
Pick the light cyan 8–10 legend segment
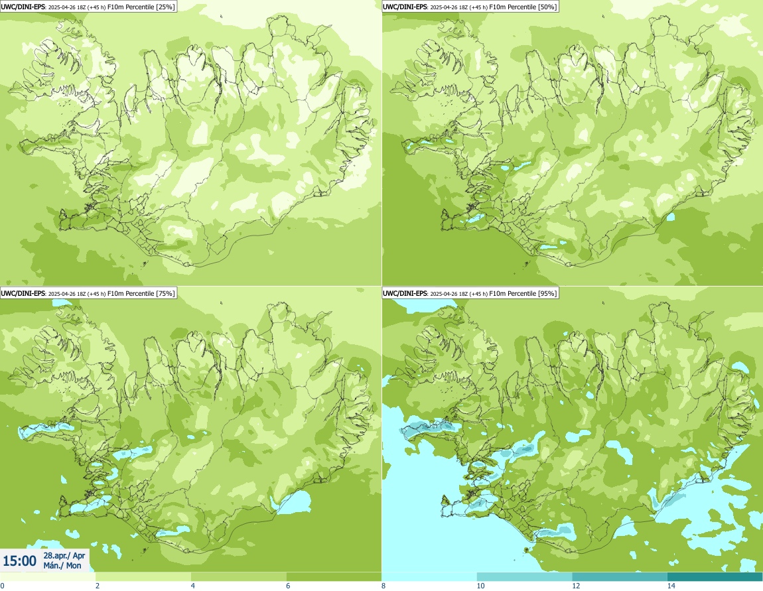tap(429, 577)
